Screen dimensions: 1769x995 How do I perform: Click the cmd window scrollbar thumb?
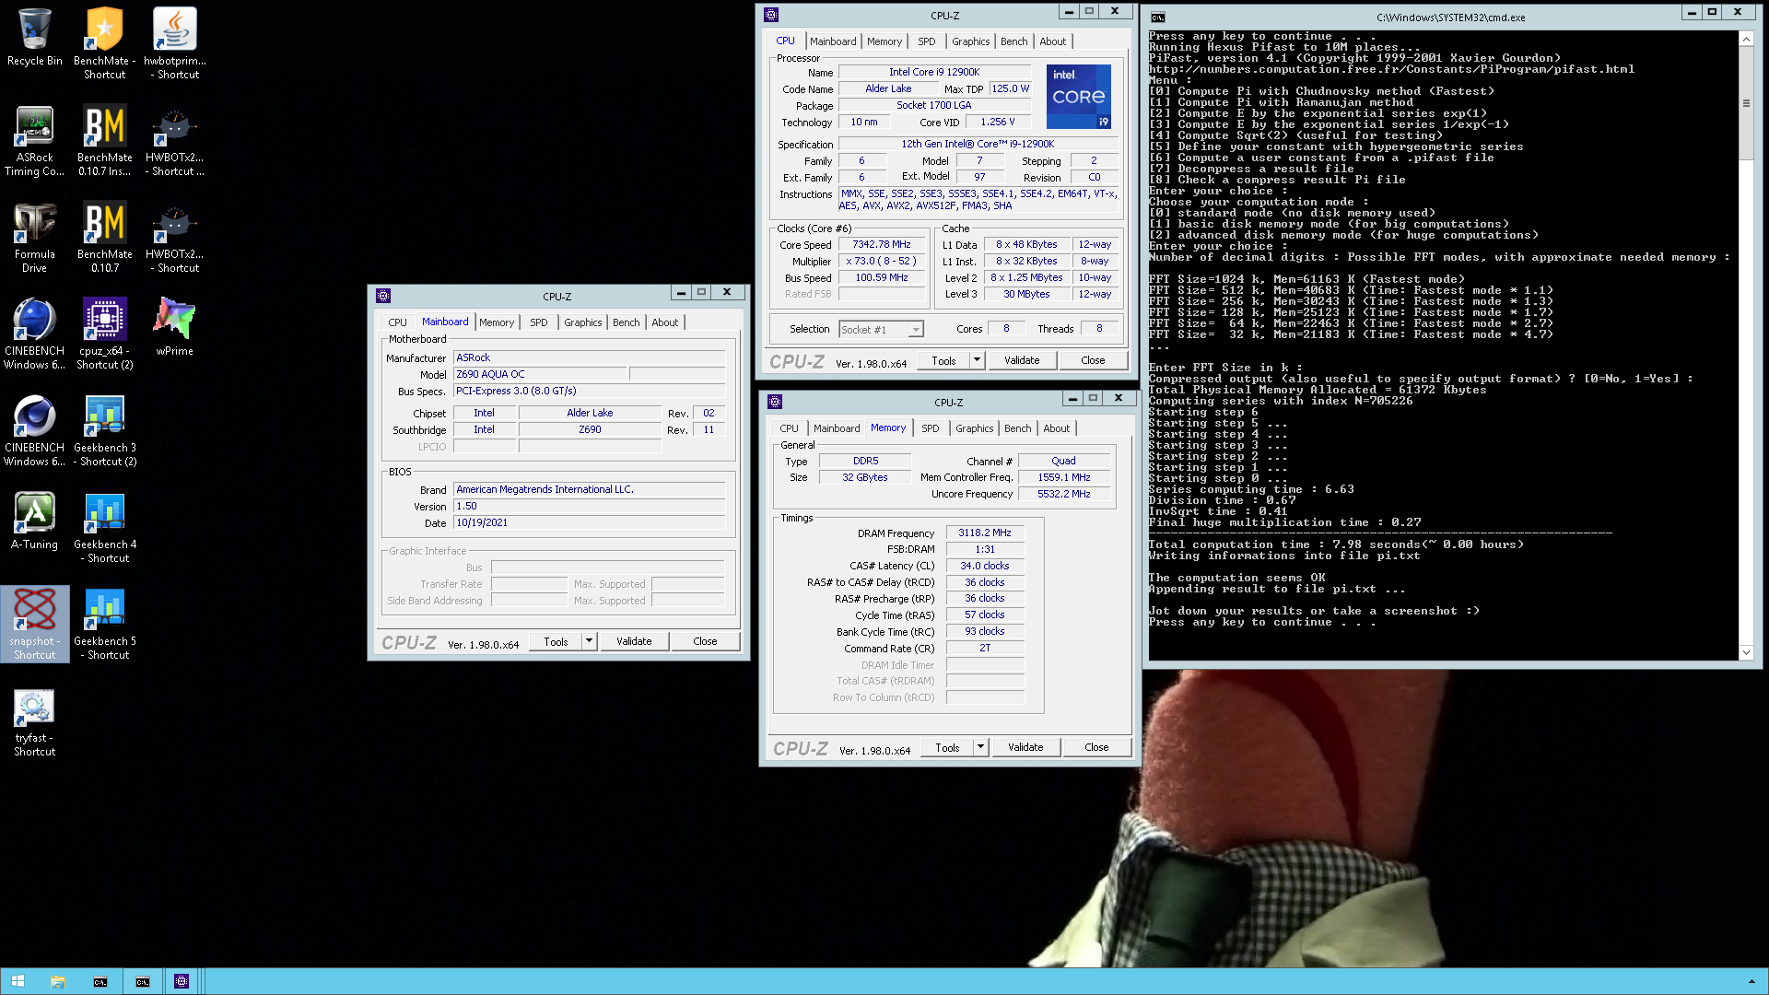[x=1746, y=103]
